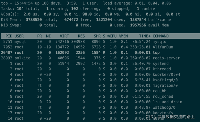Viewport: 200px width, 122px height.
Task: Click the 303988 RES value
Action: point(78,42)
